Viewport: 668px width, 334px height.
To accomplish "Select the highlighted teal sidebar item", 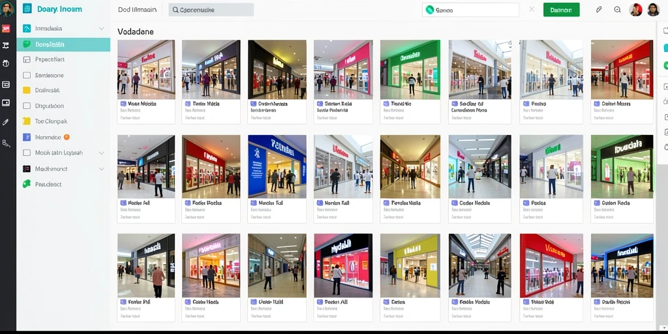I will [x=63, y=44].
